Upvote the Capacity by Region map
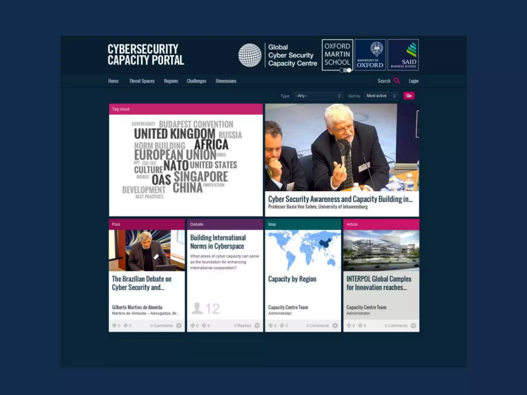 271,325
